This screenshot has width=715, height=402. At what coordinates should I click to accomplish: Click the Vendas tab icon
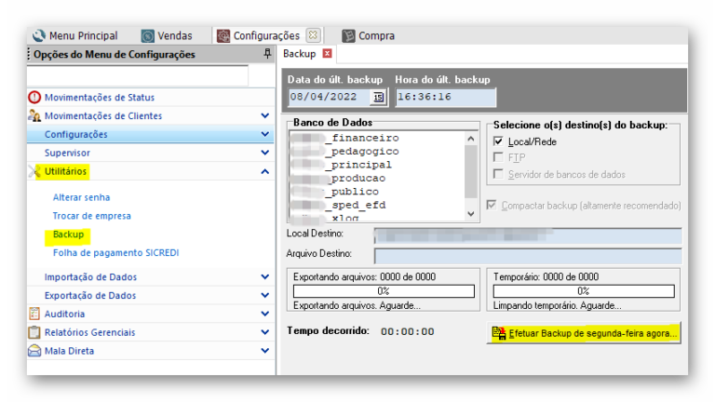147,35
